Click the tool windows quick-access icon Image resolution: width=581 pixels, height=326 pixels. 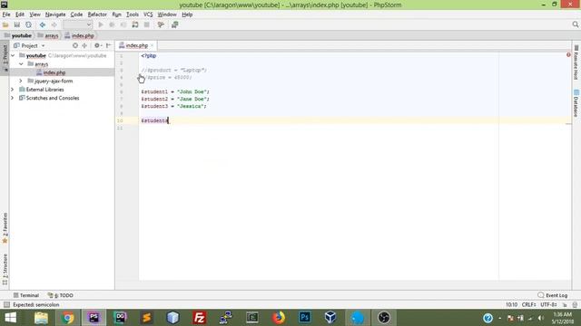(x=6, y=305)
